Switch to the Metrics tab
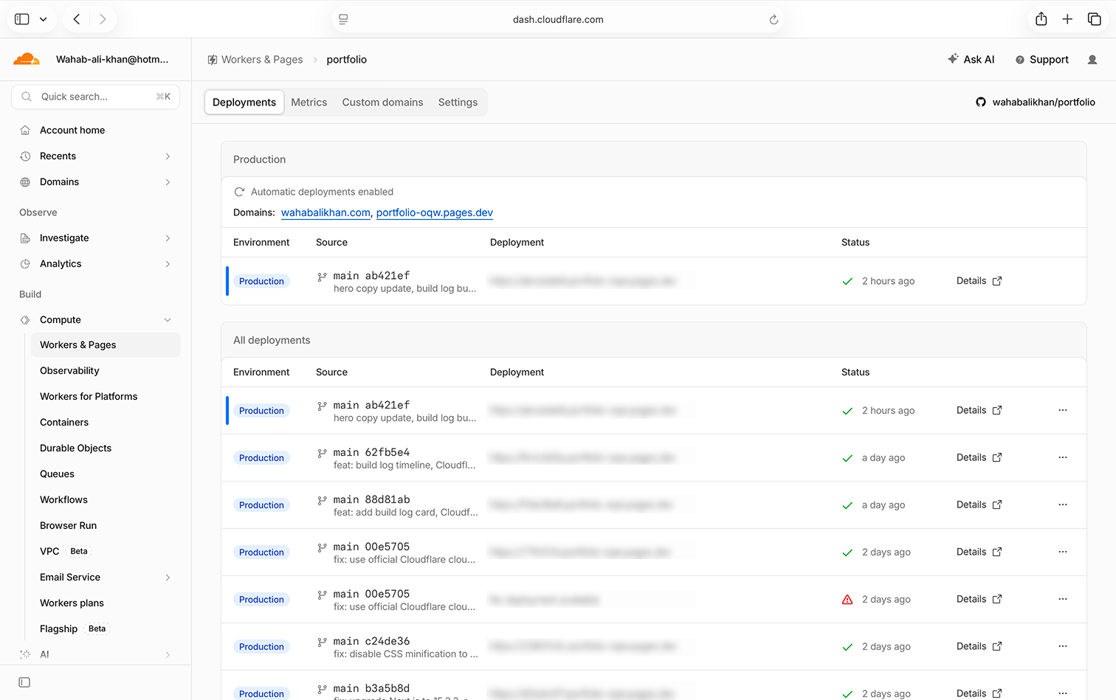 pyautogui.click(x=309, y=103)
